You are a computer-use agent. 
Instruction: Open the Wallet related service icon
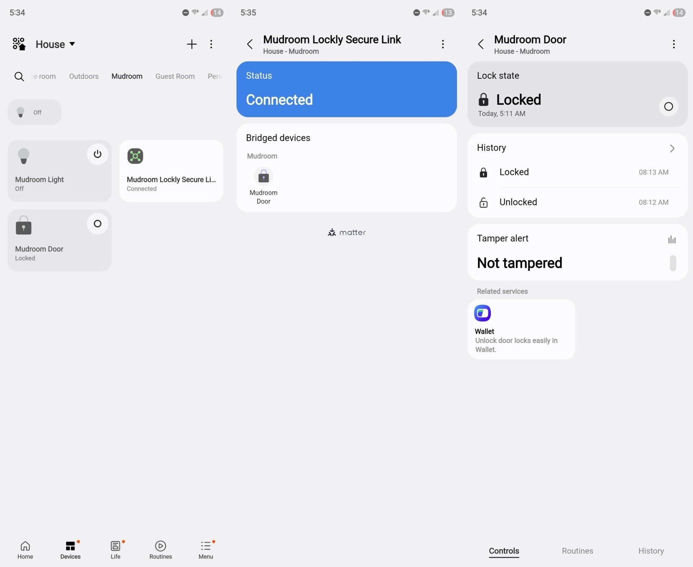[483, 313]
